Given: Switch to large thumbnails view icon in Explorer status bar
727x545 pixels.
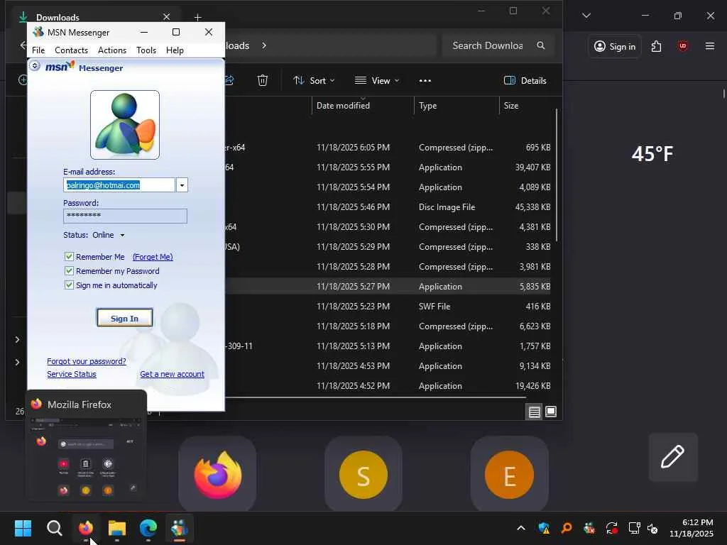Looking at the screenshot, I should click(x=551, y=412).
